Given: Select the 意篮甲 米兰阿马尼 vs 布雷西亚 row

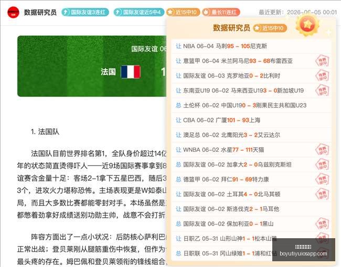Looking at the screenshot, I should [251, 61].
